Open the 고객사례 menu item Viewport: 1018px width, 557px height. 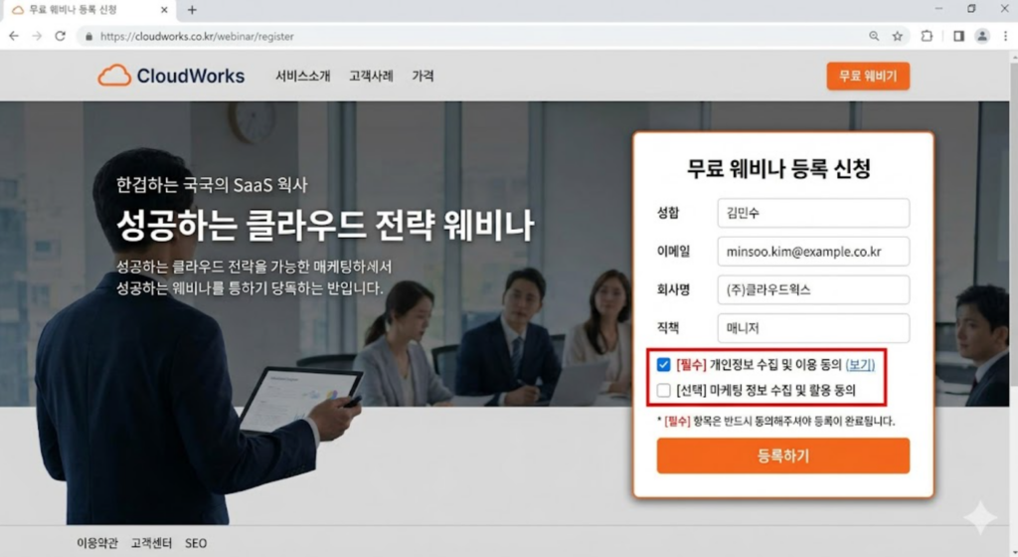372,76
